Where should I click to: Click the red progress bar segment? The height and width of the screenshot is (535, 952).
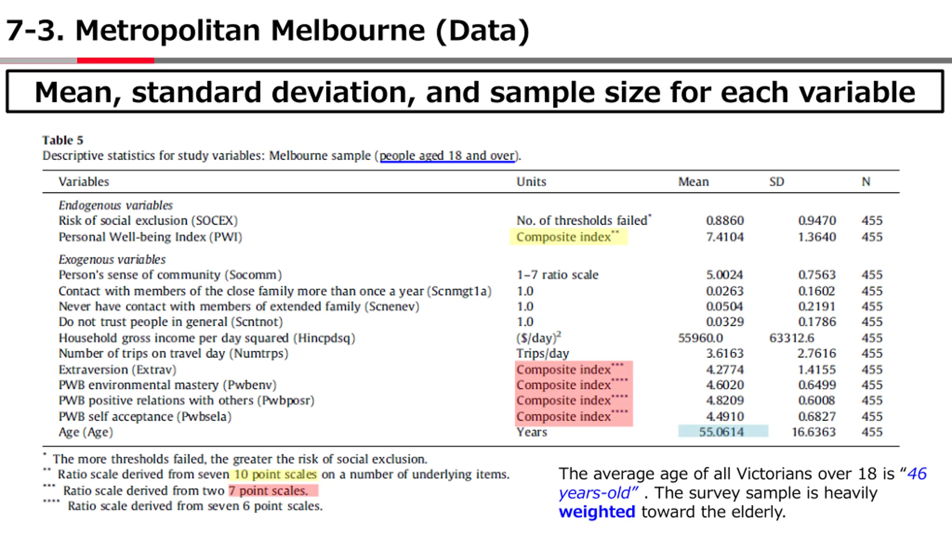click(x=115, y=60)
